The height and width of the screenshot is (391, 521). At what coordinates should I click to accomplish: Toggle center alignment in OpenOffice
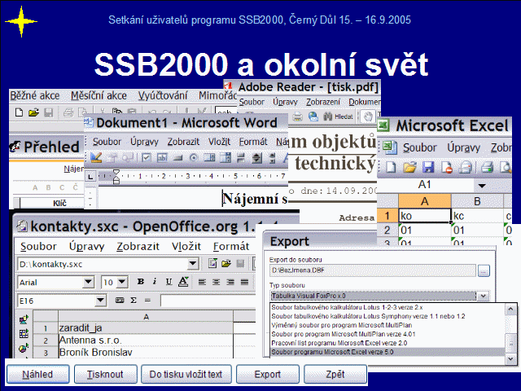click(x=216, y=283)
